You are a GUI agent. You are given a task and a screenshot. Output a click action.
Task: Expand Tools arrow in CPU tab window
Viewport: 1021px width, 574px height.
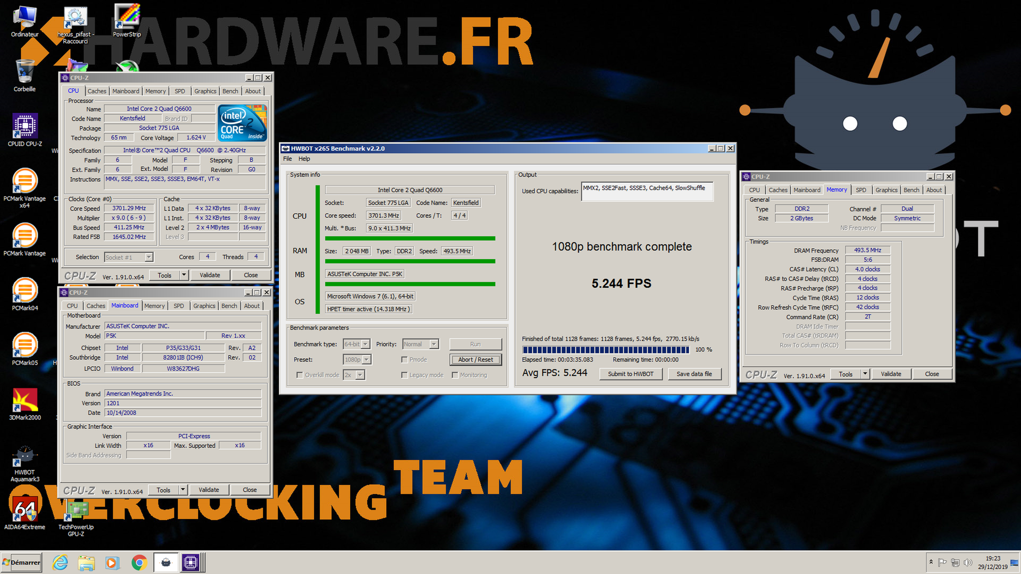tap(184, 275)
